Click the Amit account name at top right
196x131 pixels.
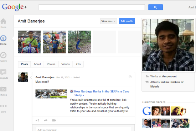point(192,7)
